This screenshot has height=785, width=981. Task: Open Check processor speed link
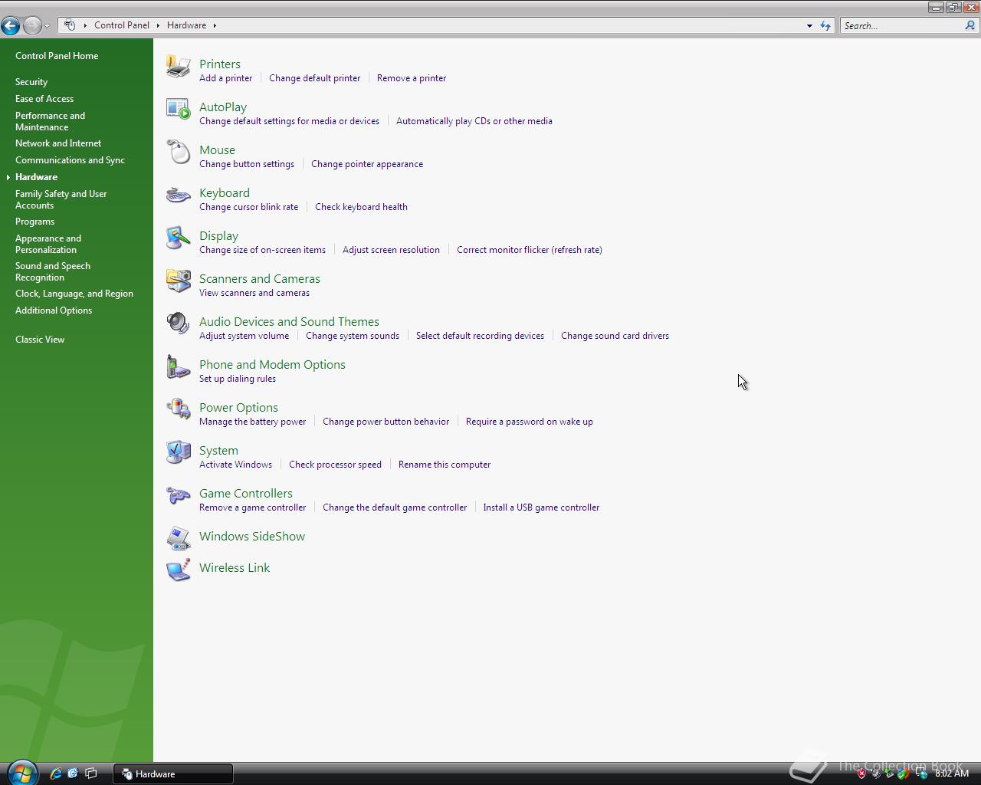(x=335, y=465)
